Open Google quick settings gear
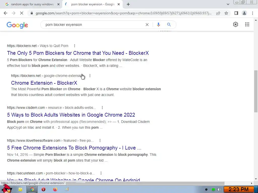The height and width of the screenshot is (193, 258). pyautogui.click(x=236, y=24)
